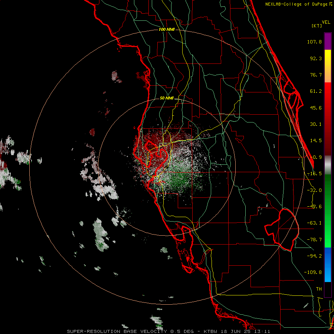Click the TH label near the scale bottom
Viewport: 334px width, 334px height.
pos(319,289)
